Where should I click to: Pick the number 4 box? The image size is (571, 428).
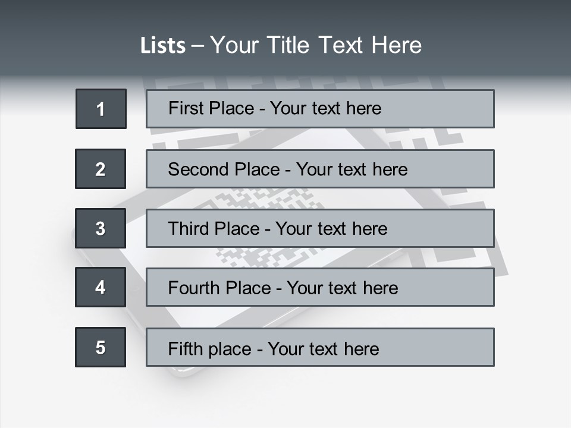pos(101,287)
